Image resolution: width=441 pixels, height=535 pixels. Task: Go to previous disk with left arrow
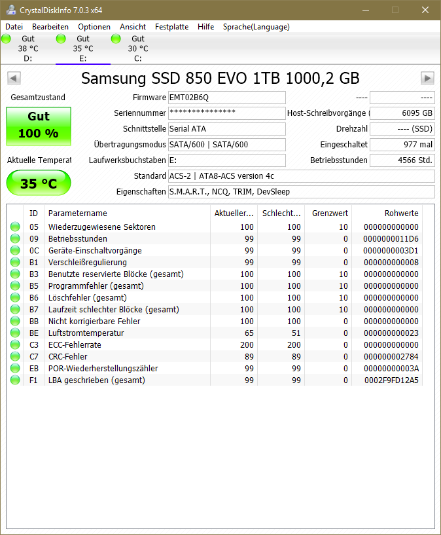click(x=14, y=78)
